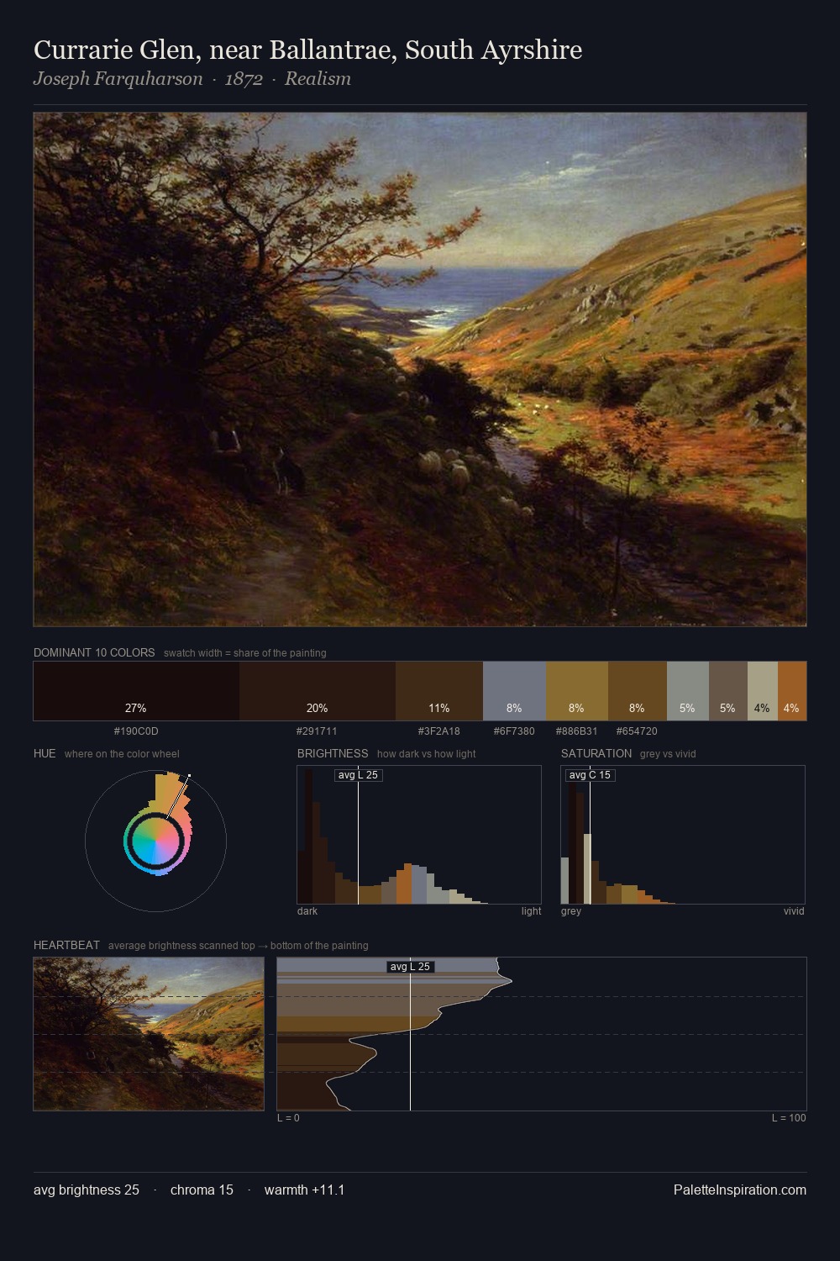Click the 'grey' saturation axis label

pyautogui.click(x=571, y=911)
